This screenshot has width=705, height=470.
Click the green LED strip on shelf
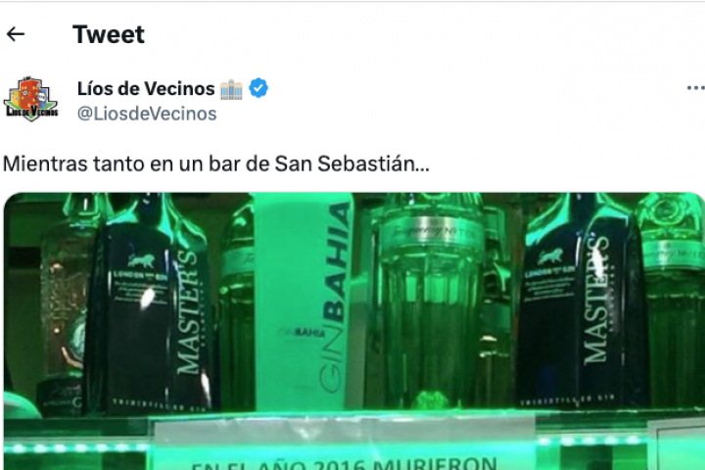coord(75,447)
